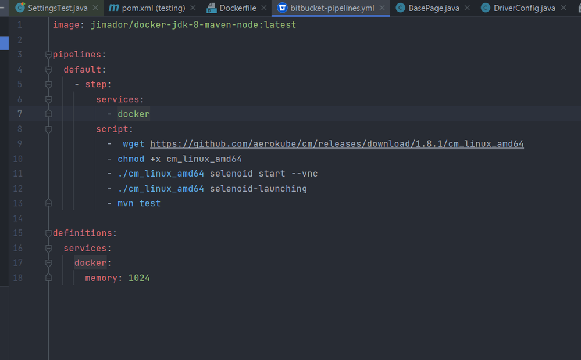Click the 'selenoid-launching' argument text
Screen dimensions: 581x360
(x=258, y=189)
